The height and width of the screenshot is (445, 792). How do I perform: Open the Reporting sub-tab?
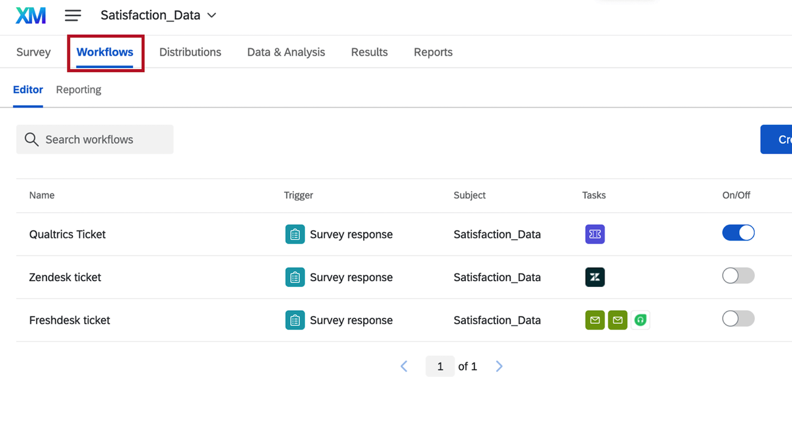(x=79, y=90)
